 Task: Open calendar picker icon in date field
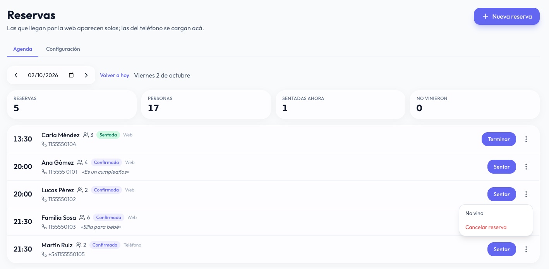coord(71,75)
